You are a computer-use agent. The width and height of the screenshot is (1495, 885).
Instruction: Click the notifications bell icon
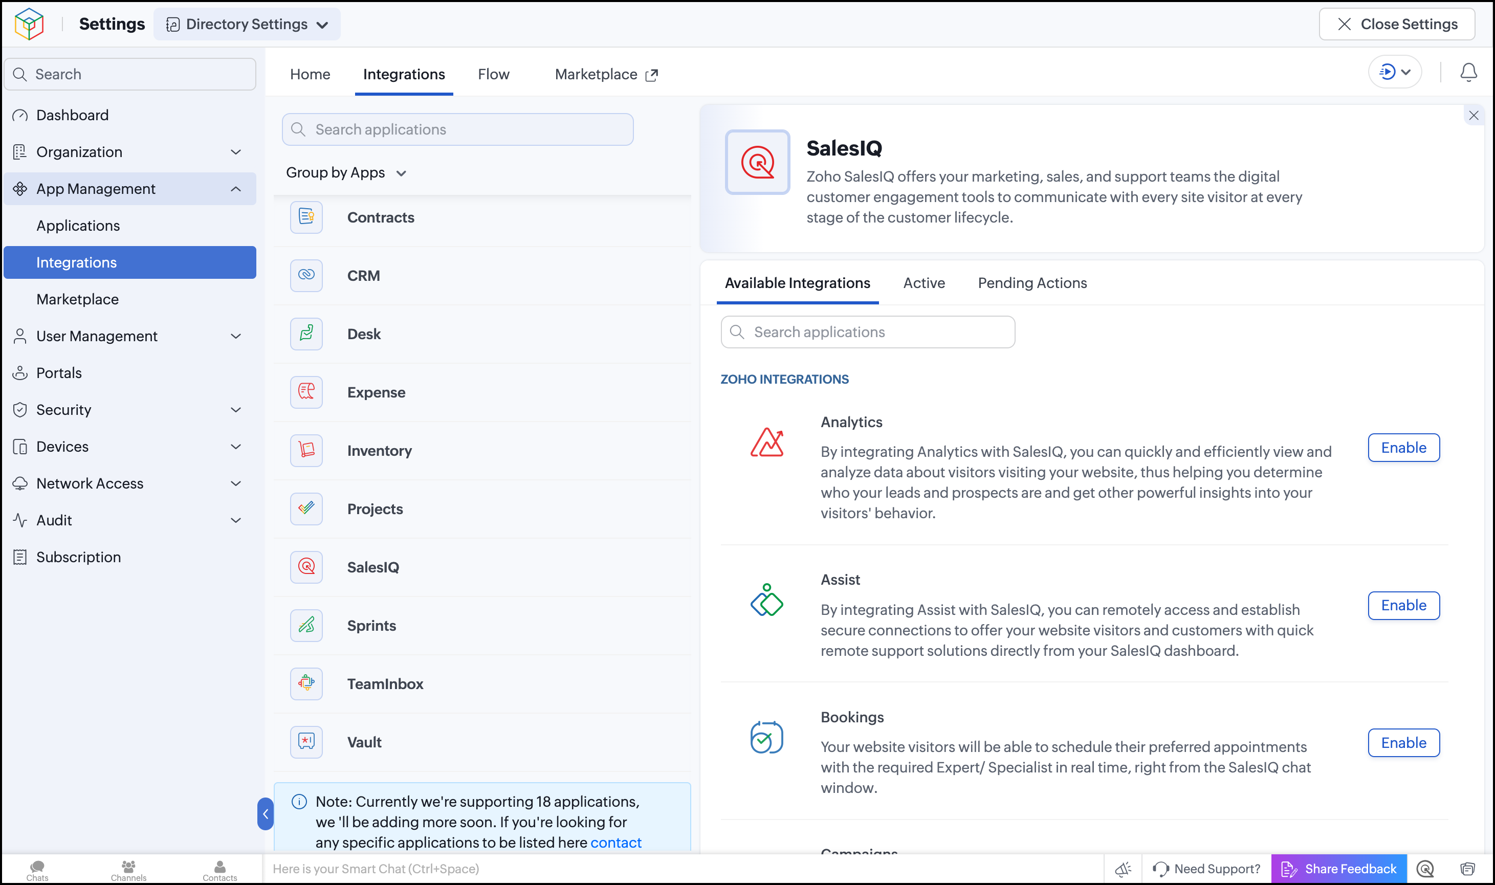(1468, 72)
